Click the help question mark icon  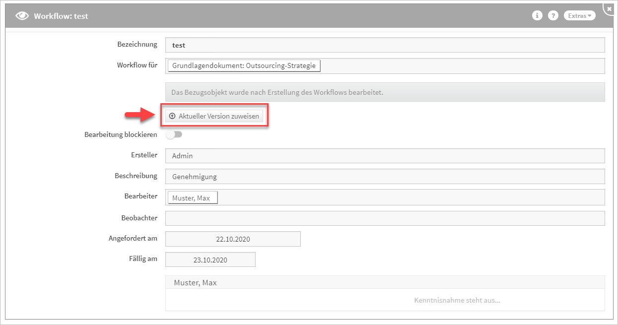(553, 15)
